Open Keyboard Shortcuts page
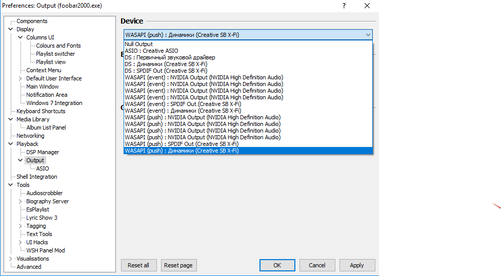This screenshot has width=501, height=276. (41, 111)
